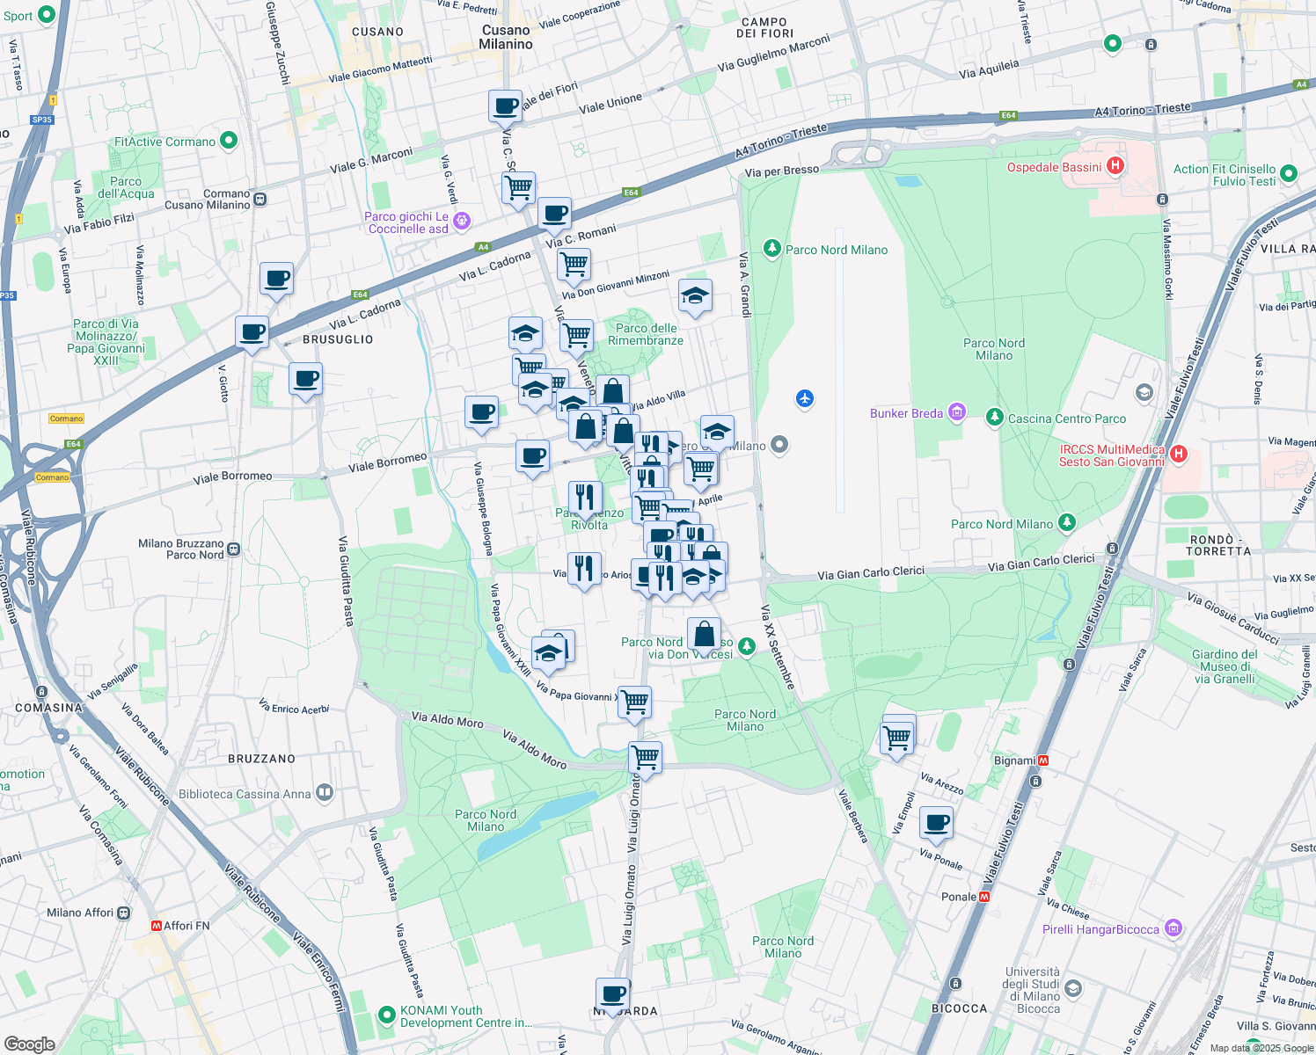Select the airplane marker on Bresso airfield

pyautogui.click(x=804, y=400)
